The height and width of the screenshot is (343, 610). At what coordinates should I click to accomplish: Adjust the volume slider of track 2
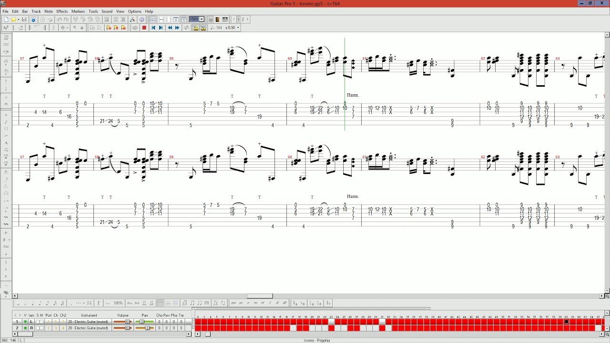coord(122,328)
